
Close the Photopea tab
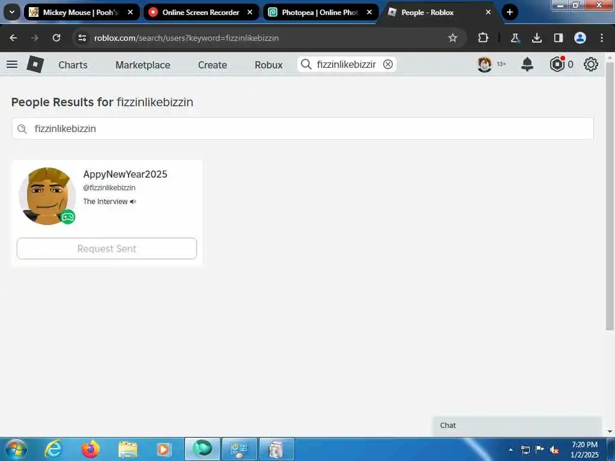point(369,12)
